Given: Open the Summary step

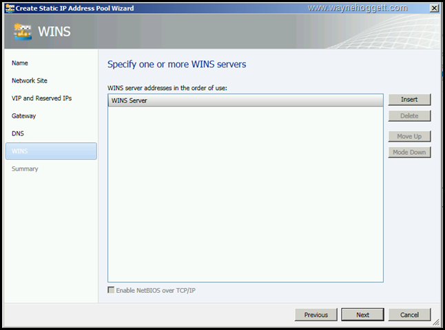Looking at the screenshot, I should 25,169.
